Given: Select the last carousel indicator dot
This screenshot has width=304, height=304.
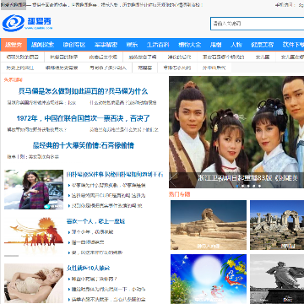Looking at the screenshot, I should [x=259, y=186].
